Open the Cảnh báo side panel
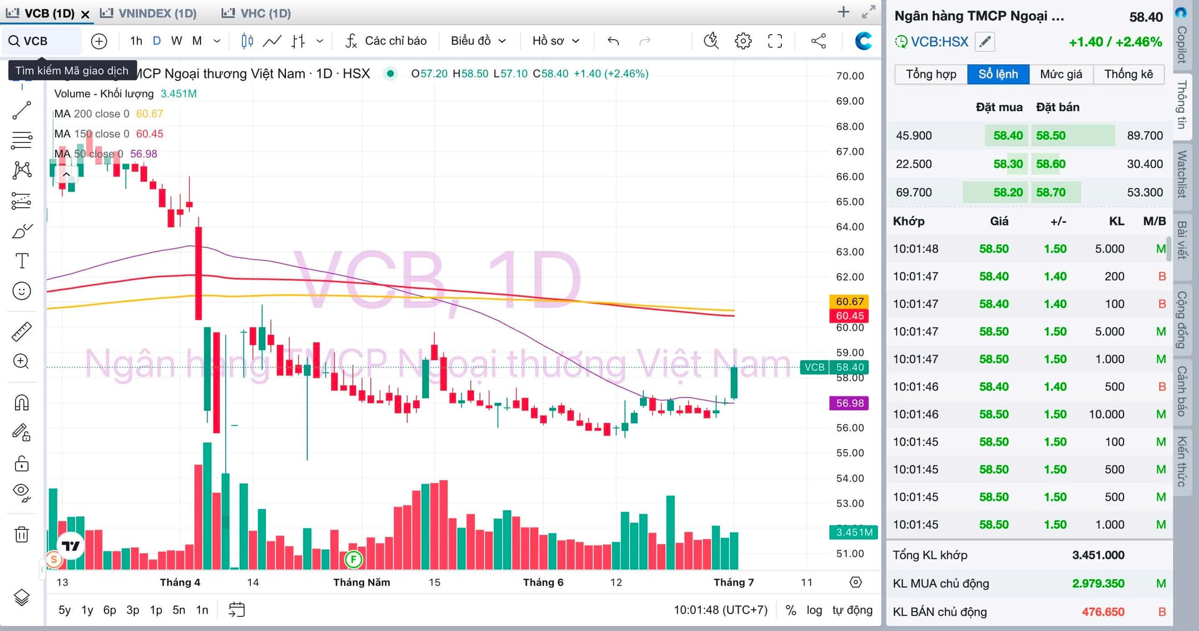Image resolution: width=1199 pixels, height=631 pixels. (x=1182, y=391)
